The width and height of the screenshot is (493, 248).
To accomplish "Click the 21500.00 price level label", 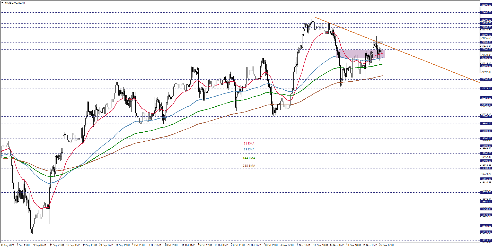I will 486,5.
